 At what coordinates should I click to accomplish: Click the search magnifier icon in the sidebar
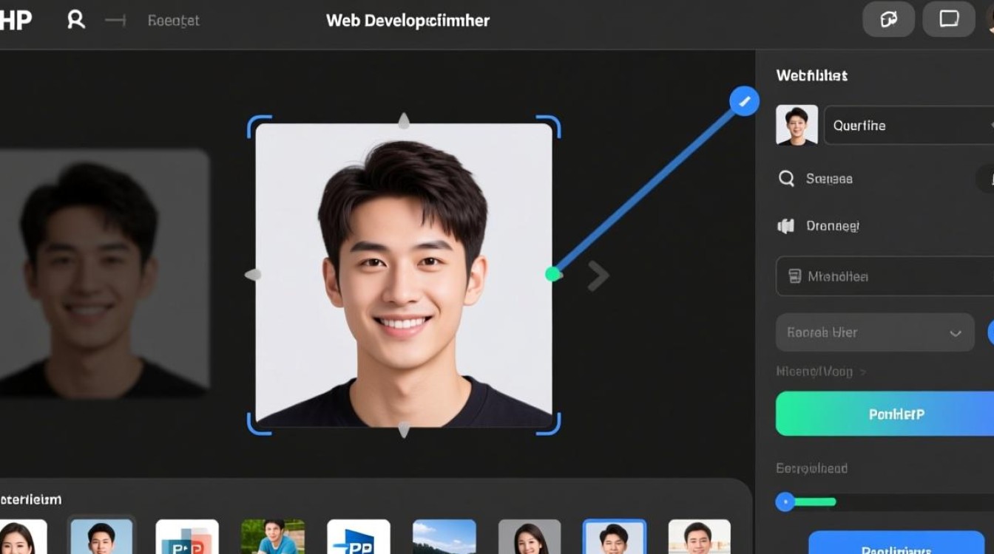785,178
